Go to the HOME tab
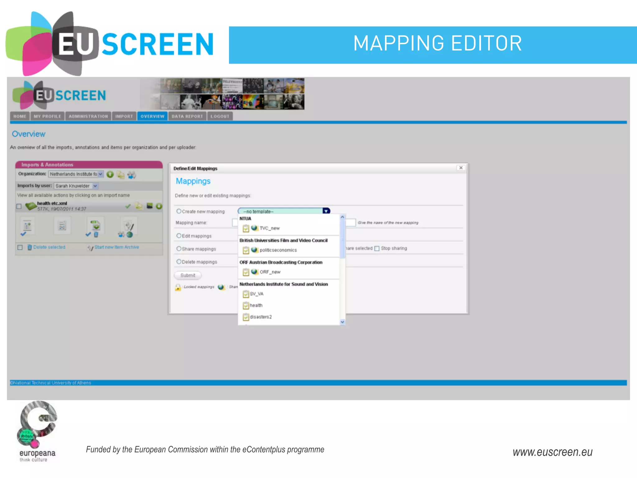 pyautogui.click(x=20, y=116)
